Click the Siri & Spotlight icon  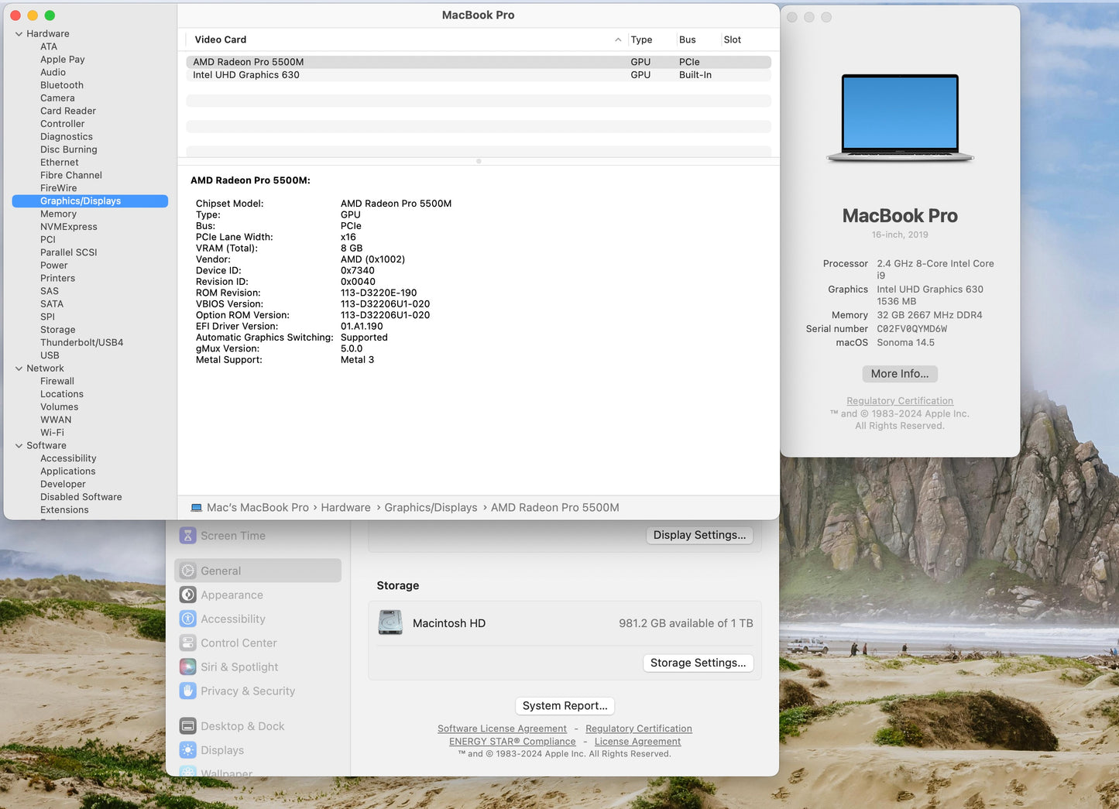(187, 667)
